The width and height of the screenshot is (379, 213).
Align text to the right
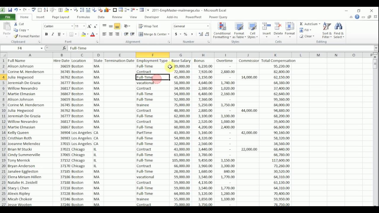pyautogui.click(x=117, y=34)
